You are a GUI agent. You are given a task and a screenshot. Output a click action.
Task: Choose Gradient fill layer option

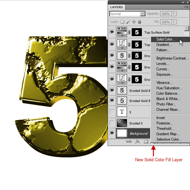(170, 45)
